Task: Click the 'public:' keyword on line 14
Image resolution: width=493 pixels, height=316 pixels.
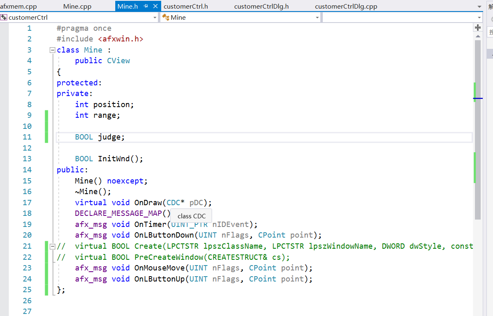Action: (x=72, y=170)
